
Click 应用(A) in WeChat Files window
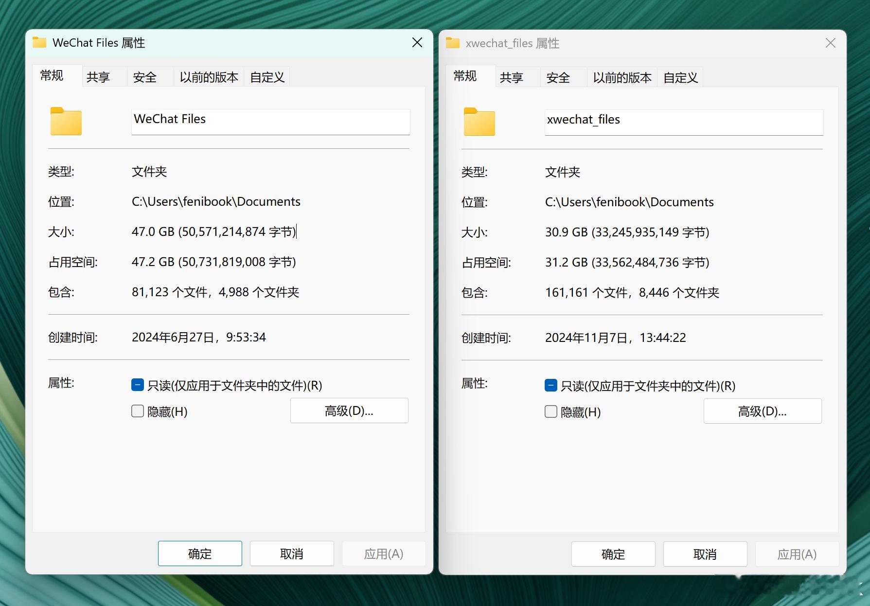tap(384, 553)
